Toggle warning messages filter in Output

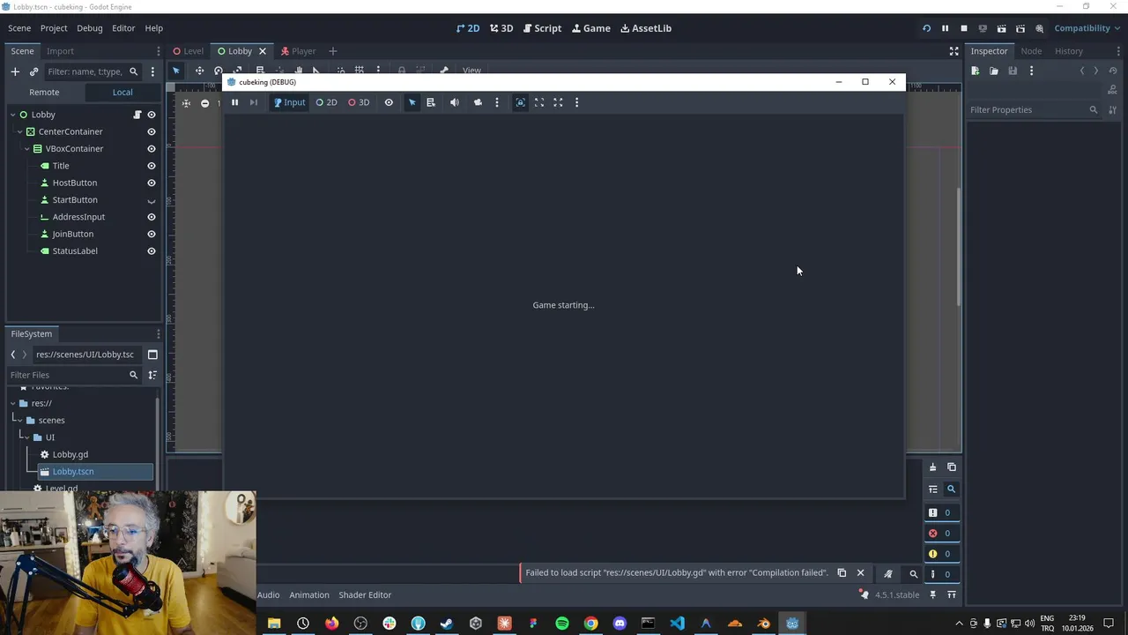[941, 554]
